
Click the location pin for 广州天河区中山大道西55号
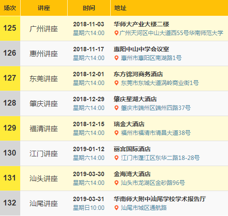tap(116, 33)
